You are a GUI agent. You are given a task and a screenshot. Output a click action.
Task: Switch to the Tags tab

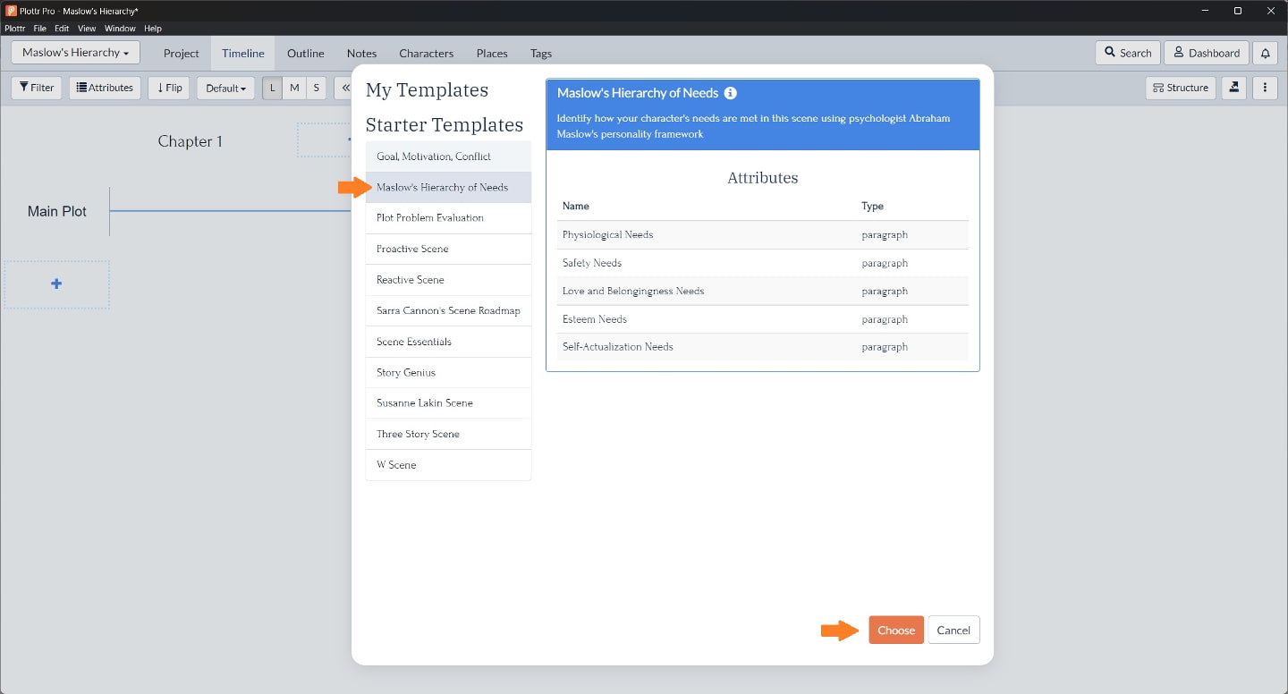[541, 53]
